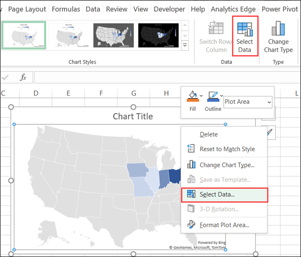Image resolution: width=301 pixels, height=257 pixels.
Task: Open the Formulas ribbon tab
Action: click(66, 9)
